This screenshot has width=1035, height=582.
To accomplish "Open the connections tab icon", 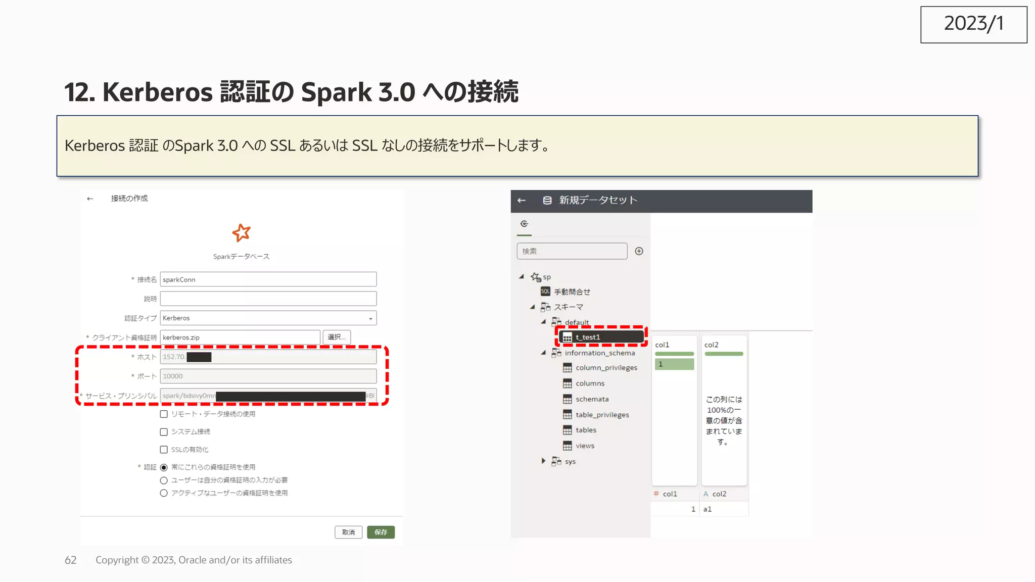I will [524, 224].
